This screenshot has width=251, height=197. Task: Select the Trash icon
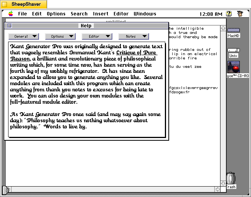[231, 178]
